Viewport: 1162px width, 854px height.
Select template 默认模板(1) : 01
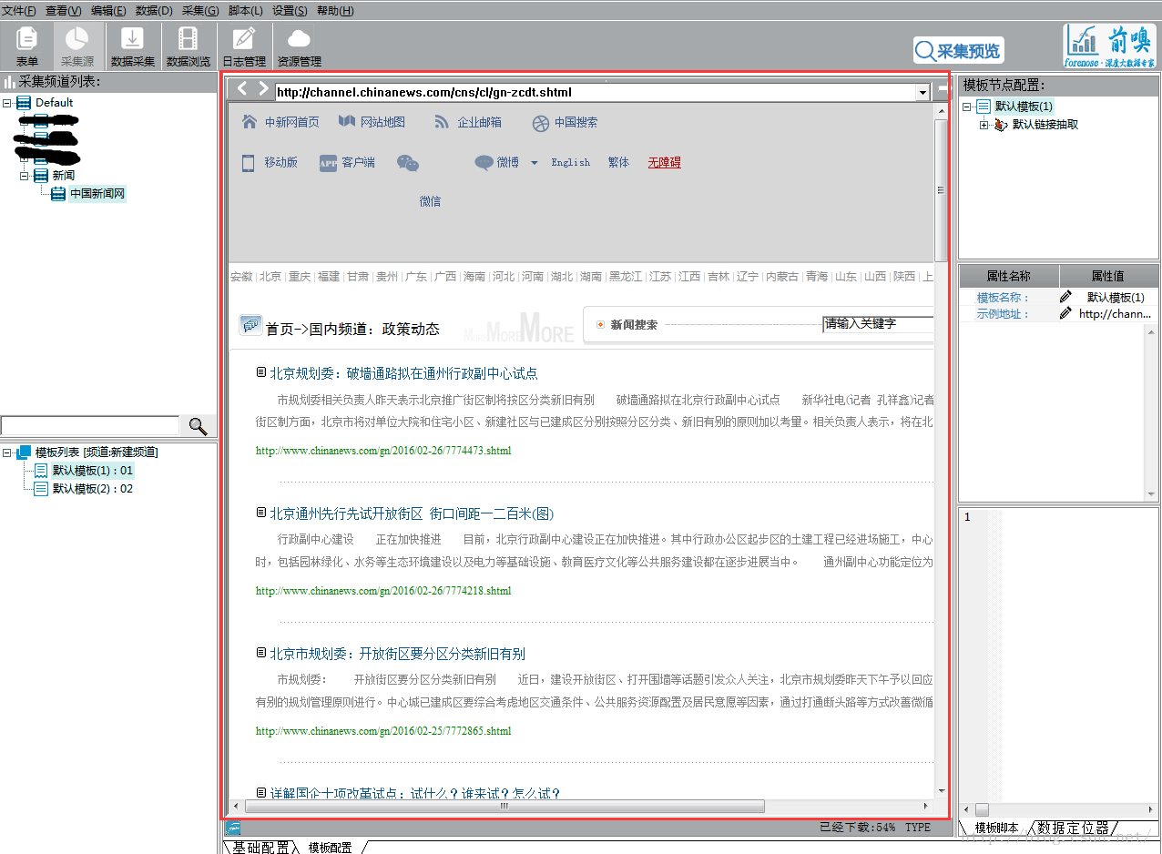(93, 471)
